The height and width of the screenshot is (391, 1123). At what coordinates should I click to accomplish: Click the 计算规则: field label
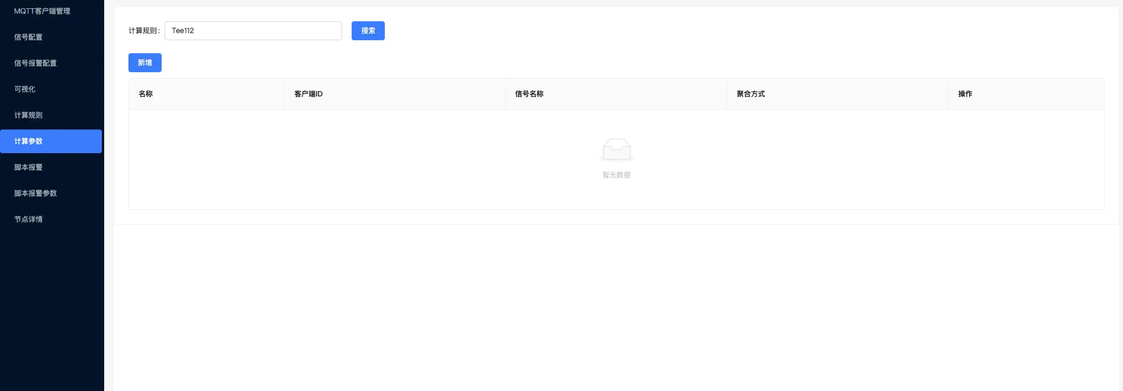click(x=144, y=31)
